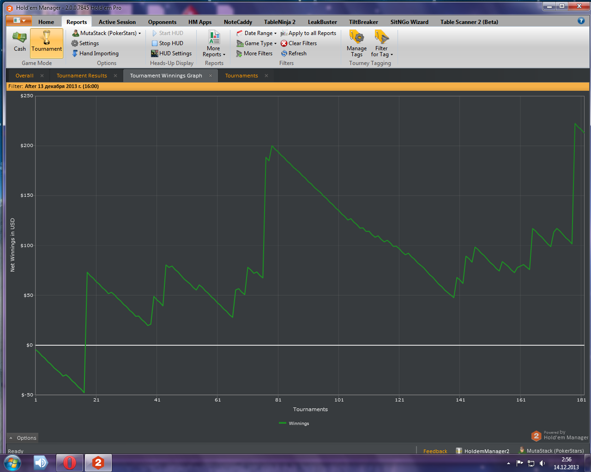Screen dimensions: 591x472
Task: Click Clear Filters red icon
Action: [x=284, y=43]
